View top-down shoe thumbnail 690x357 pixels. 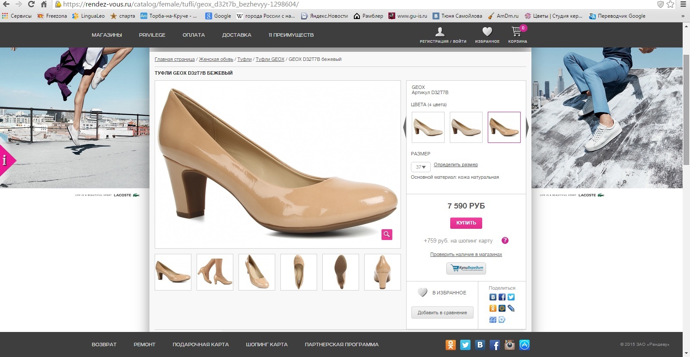(x=299, y=272)
